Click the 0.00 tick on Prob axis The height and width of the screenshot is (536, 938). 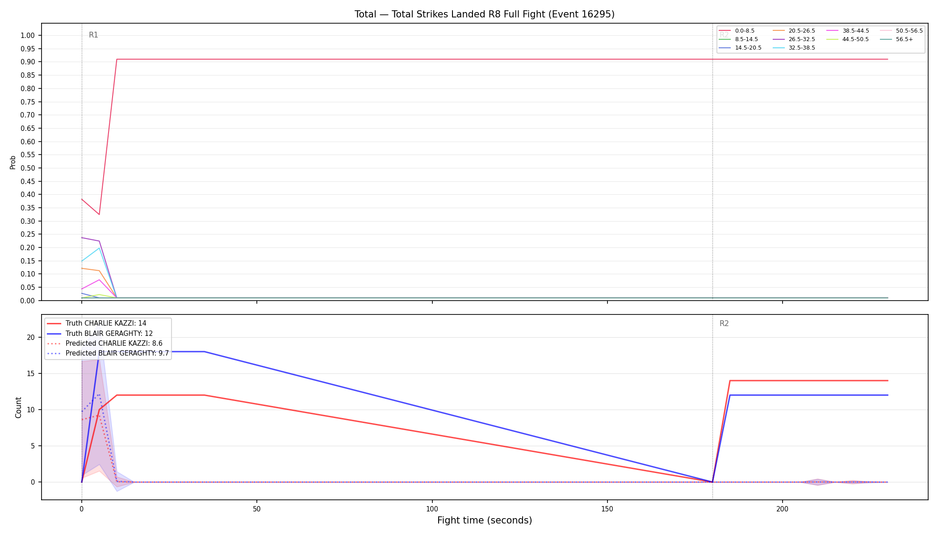tap(27, 301)
